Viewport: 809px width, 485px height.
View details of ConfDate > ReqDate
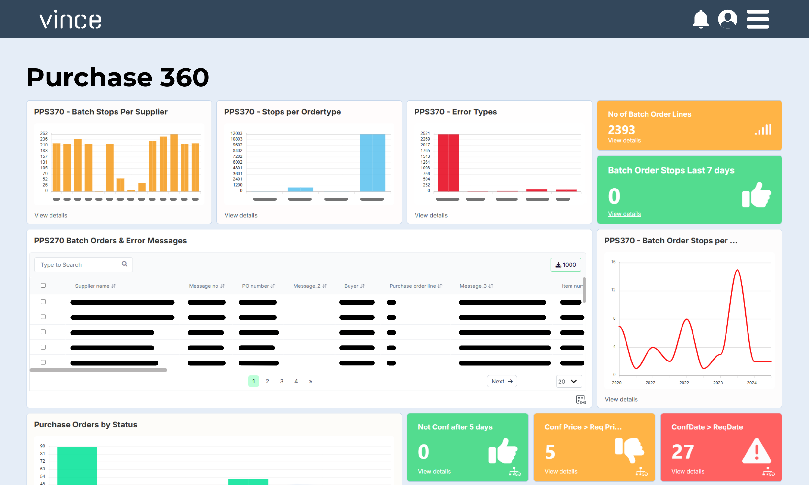[688, 472]
